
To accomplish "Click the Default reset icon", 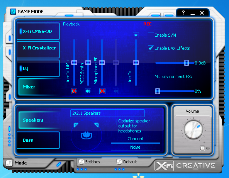I will click(119, 162).
